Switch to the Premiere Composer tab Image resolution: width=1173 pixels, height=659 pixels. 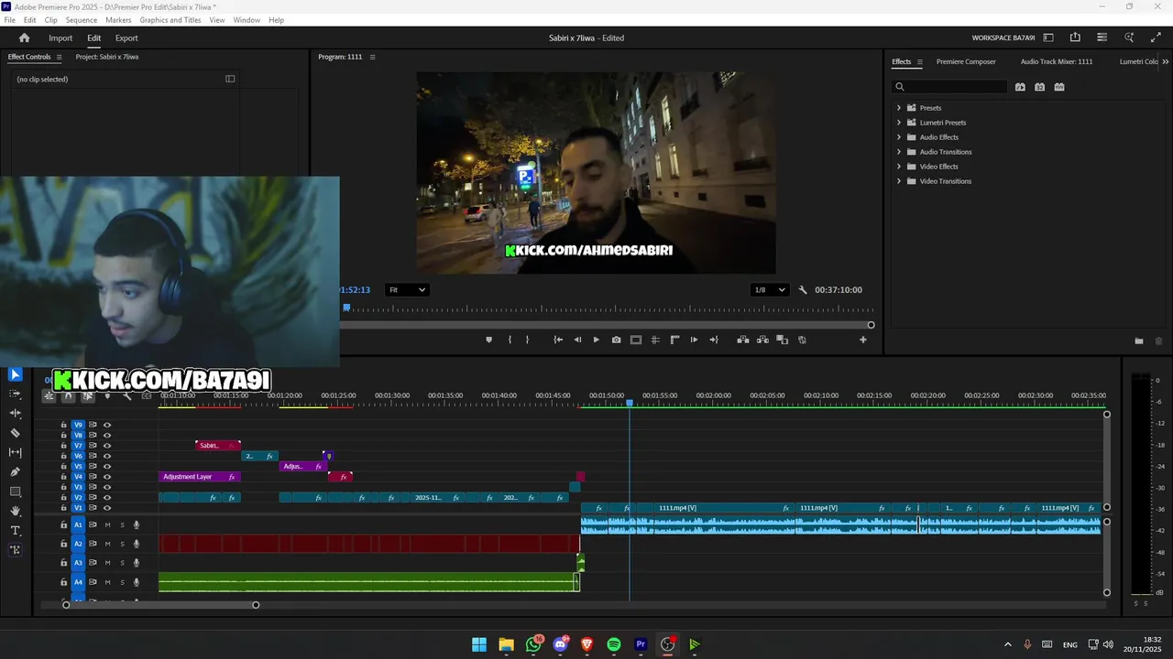(966, 61)
